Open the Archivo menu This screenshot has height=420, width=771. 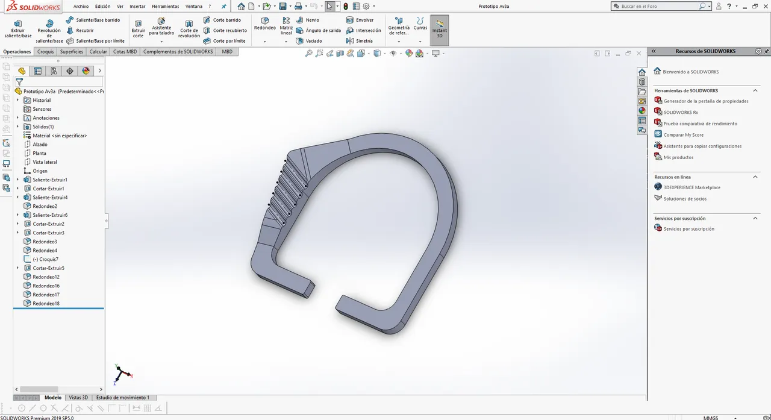(81, 6)
